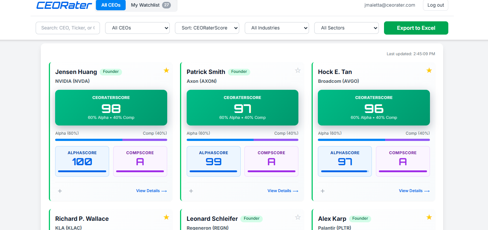The height and width of the screenshot is (230, 488).
Task: Click Patrick Smith's AlphaScore 99 box
Action: click(x=213, y=161)
